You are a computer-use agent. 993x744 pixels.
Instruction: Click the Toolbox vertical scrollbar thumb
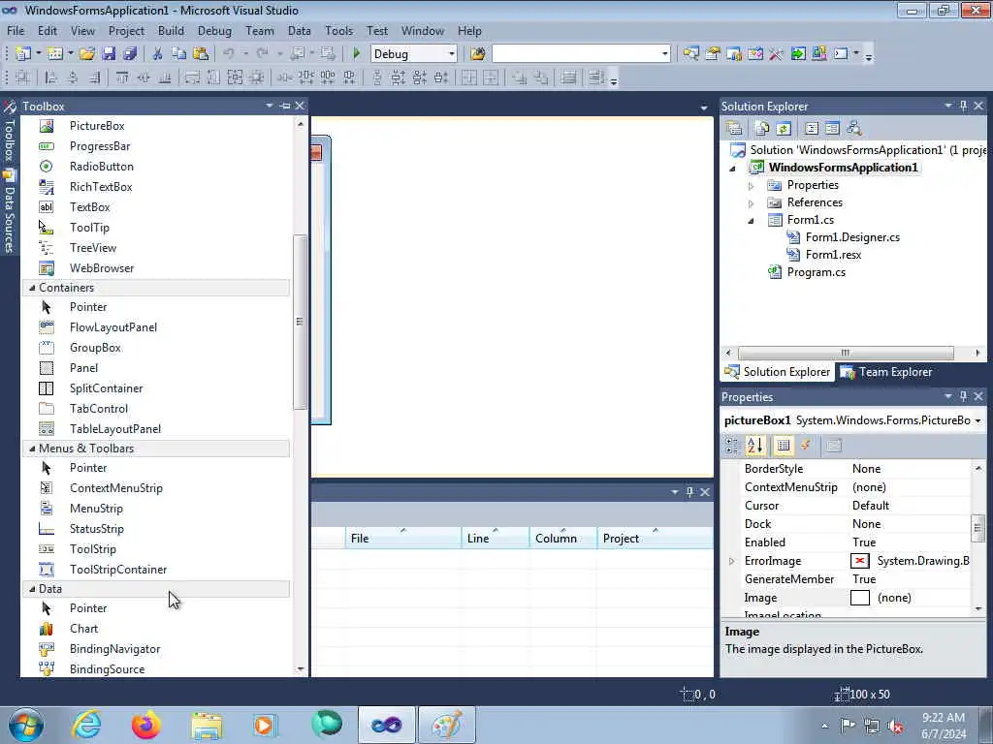click(301, 322)
